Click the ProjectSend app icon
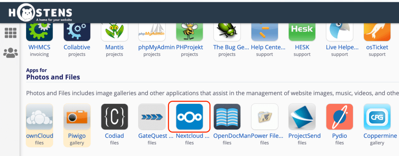 (x=302, y=116)
